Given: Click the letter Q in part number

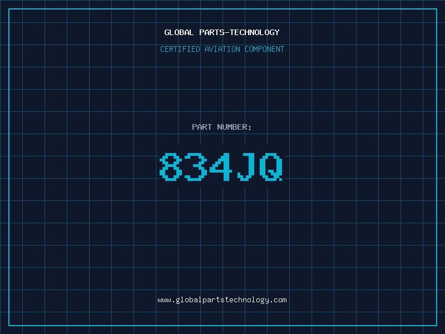Looking at the screenshot, I should 271,166.
